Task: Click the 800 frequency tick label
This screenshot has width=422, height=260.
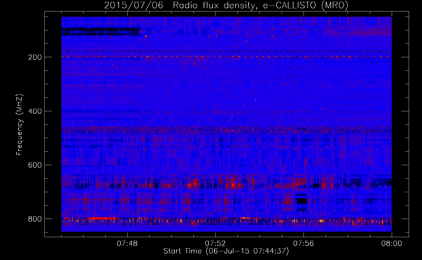Action: (x=35, y=219)
